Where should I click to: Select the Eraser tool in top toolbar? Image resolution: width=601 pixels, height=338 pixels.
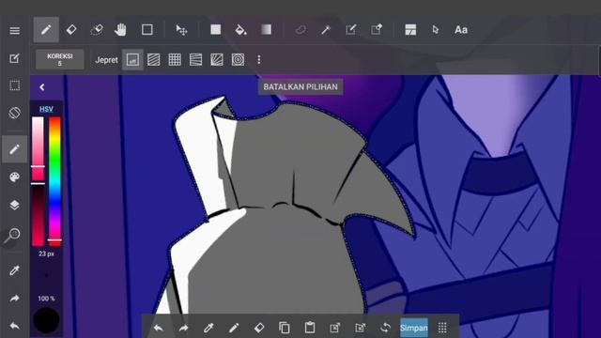coord(71,29)
